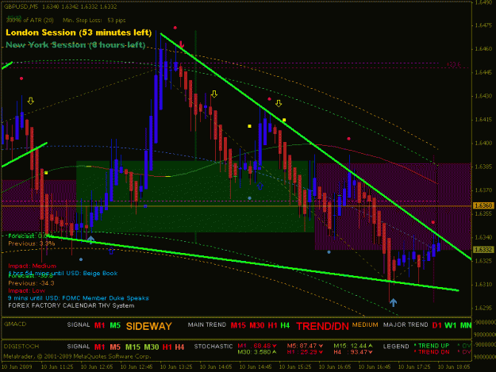496x372 pixels.
Task: Click the yellow square touching the green trendline
Action: [284, 120]
